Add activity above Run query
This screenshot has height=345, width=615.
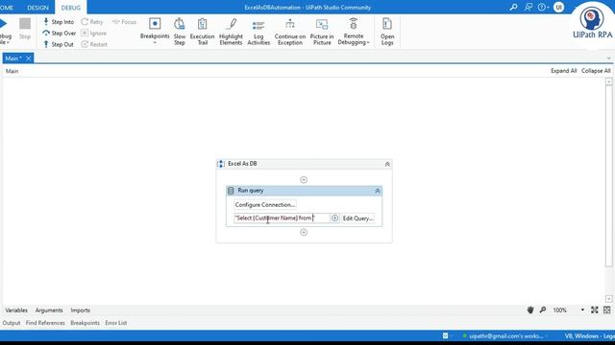(304, 180)
